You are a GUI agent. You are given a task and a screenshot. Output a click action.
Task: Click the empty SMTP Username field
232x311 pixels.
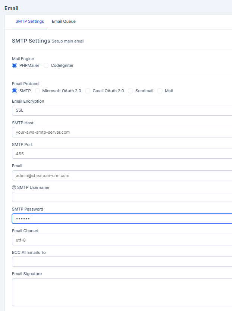pyautogui.click(x=122, y=197)
